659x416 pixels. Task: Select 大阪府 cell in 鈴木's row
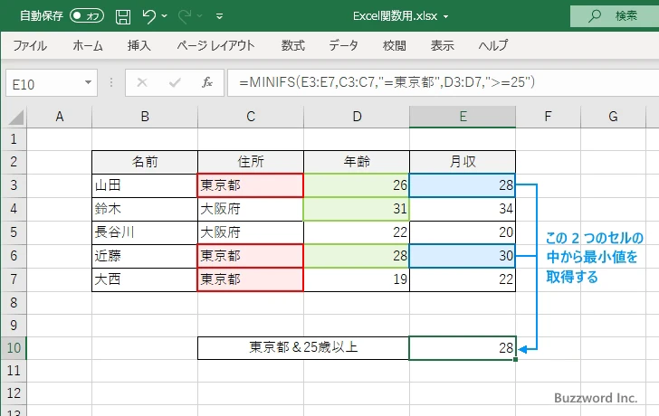click(x=251, y=209)
